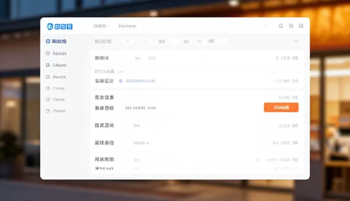This screenshot has height=201, width=350.
Task: Click the orange button in the list
Action: point(281,108)
